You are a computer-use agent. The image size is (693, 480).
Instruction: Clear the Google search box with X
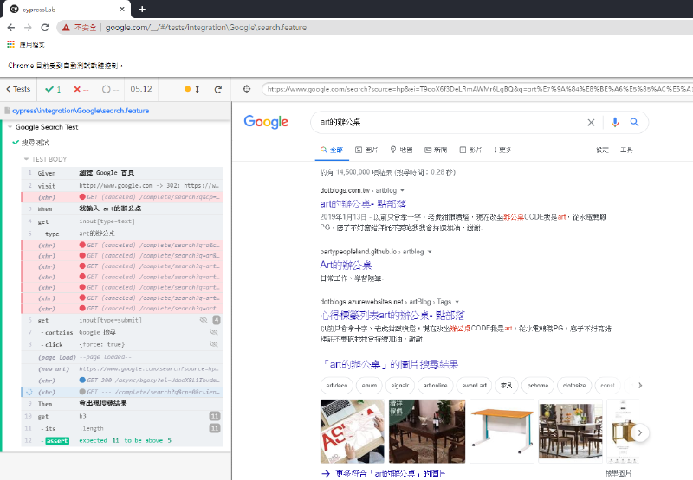click(592, 123)
